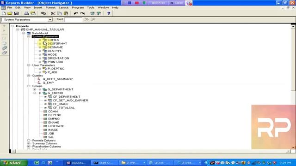Save the report with the floppy icon
The height and width of the screenshot is (166, 296).
coord(16,13)
